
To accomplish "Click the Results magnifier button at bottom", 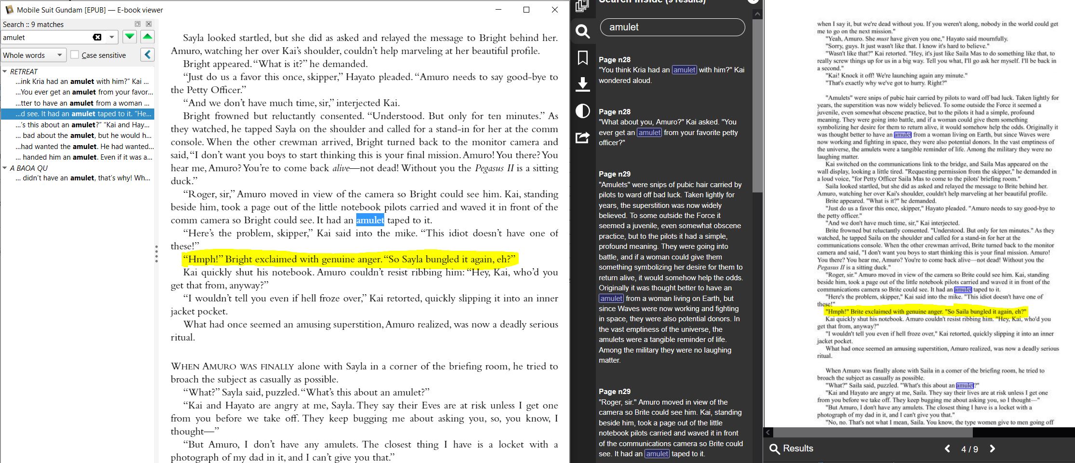I will click(x=791, y=449).
